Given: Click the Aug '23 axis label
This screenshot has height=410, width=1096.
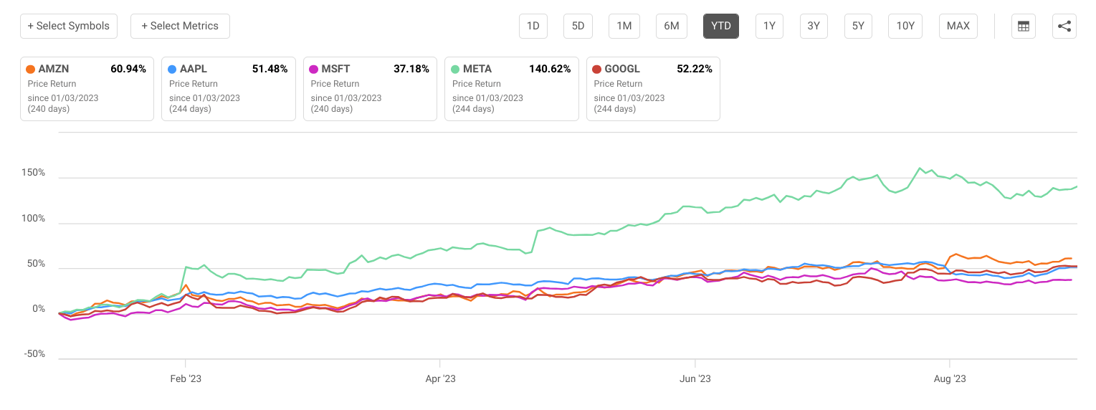Looking at the screenshot, I should 950,378.
